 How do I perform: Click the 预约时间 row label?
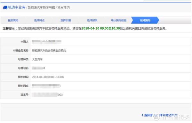pos(23,77)
